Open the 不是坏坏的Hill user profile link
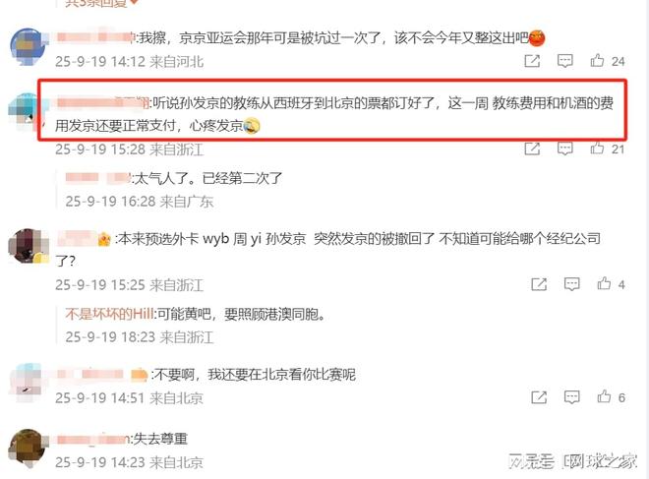 pos(109,314)
